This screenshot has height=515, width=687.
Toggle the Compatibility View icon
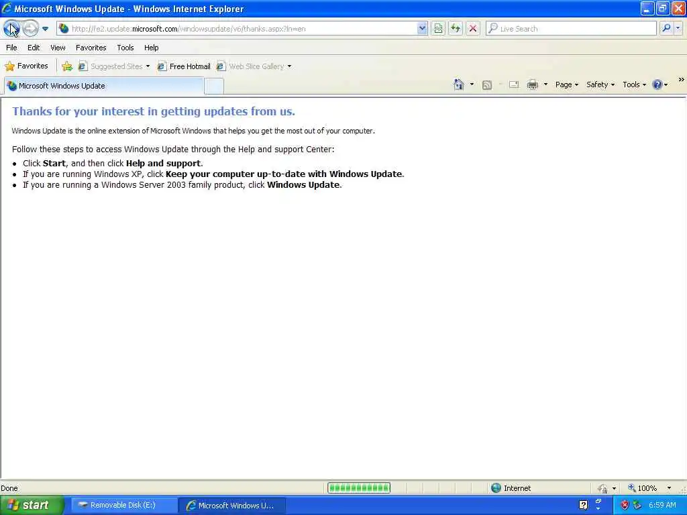pos(438,29)
